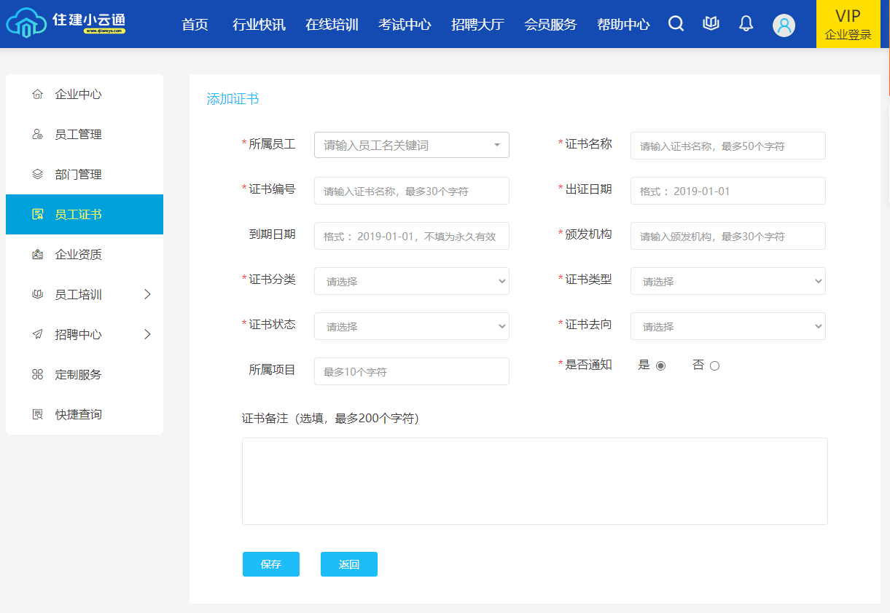890x613 pixels.
Task: Select 是 for 是否通知
Action: [x=660, y=366]
